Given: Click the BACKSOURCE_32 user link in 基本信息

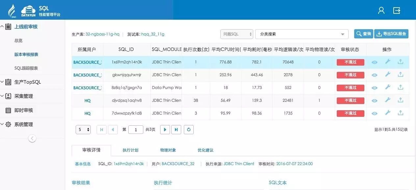Looking at the screenshot, I should [x=178, y=164].
